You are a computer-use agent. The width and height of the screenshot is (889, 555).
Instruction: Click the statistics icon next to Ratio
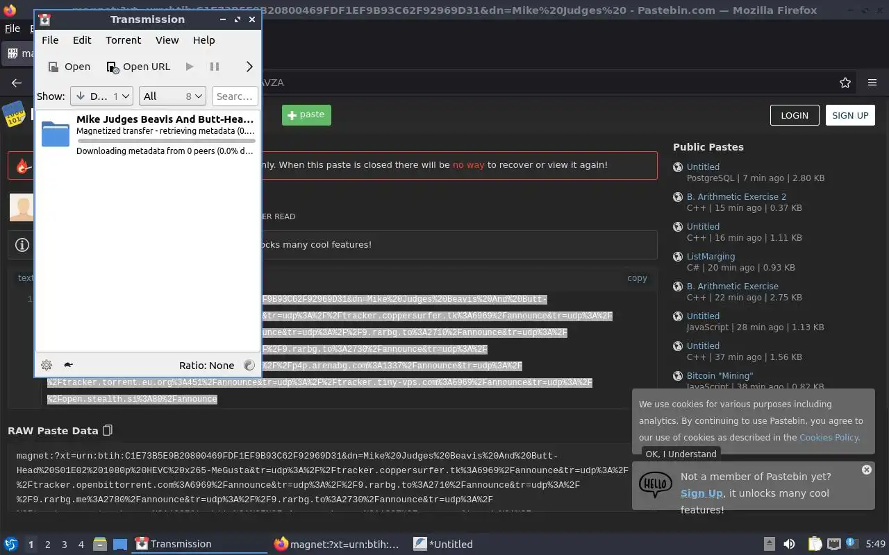pyautogui.click(x=249, y=366)
